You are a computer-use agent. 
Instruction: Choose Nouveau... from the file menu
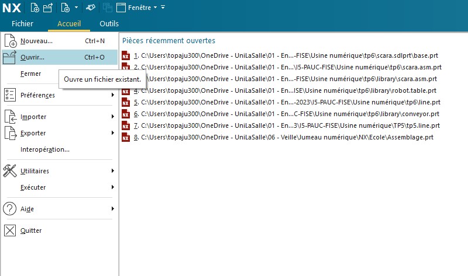(x=60, y=41)
